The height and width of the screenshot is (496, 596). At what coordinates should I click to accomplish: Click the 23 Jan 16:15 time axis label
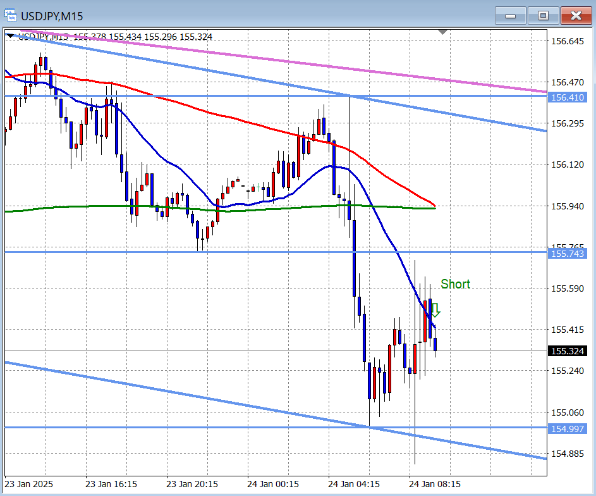[111, 484]
